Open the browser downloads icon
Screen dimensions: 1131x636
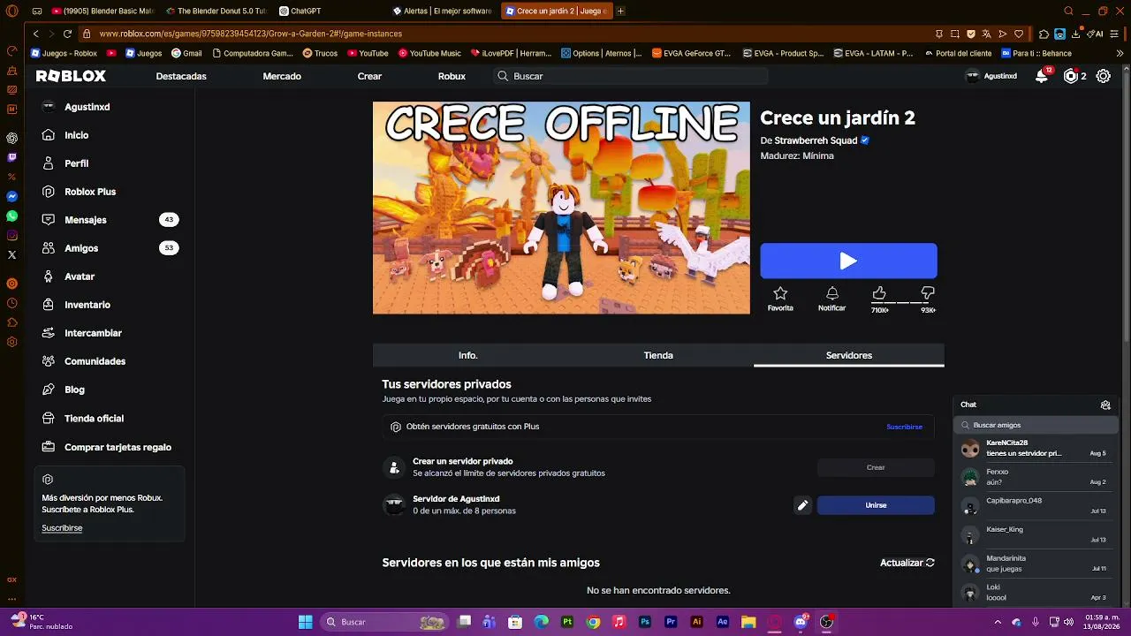point(1076,34)
